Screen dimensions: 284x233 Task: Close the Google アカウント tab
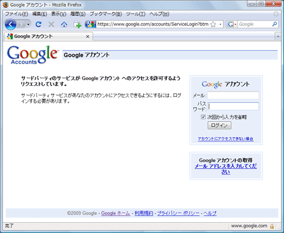tap(87, 36)
